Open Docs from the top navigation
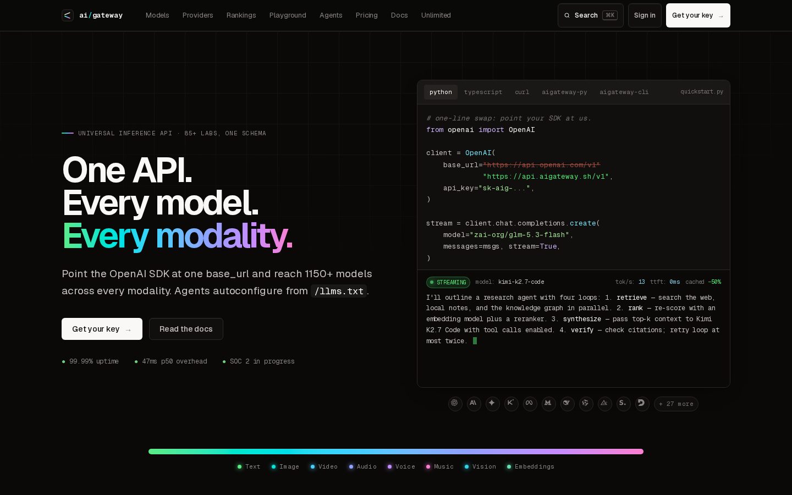The height and width of the screenshot is (495, 792). click(399, 15)
